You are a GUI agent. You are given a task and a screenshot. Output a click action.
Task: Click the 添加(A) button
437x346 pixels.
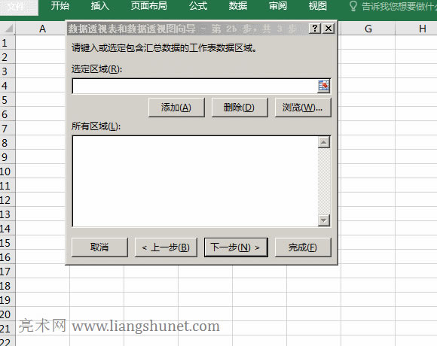pyautogui.click(x=176, y=108)
